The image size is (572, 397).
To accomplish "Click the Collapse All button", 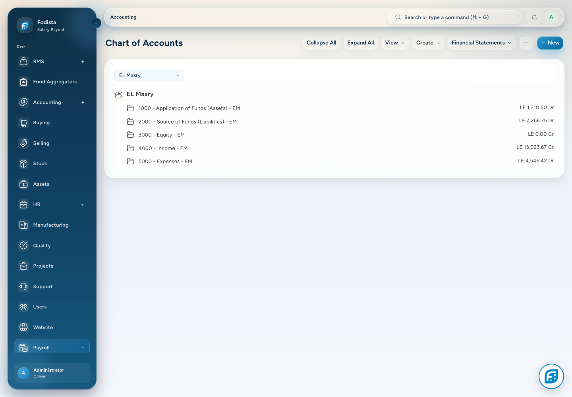I will click(x=321, y=43).
